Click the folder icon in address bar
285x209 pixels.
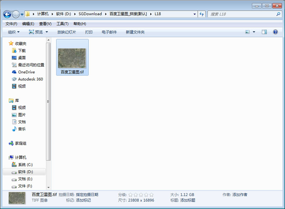[x=27, y=14]
